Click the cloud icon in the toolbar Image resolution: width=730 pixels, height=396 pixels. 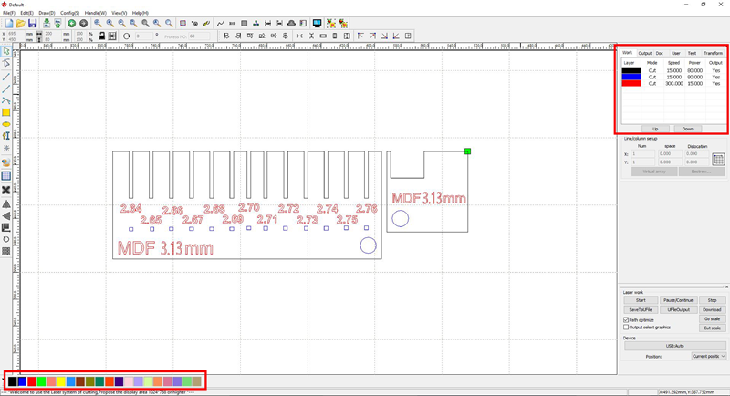tap(291, 23)
